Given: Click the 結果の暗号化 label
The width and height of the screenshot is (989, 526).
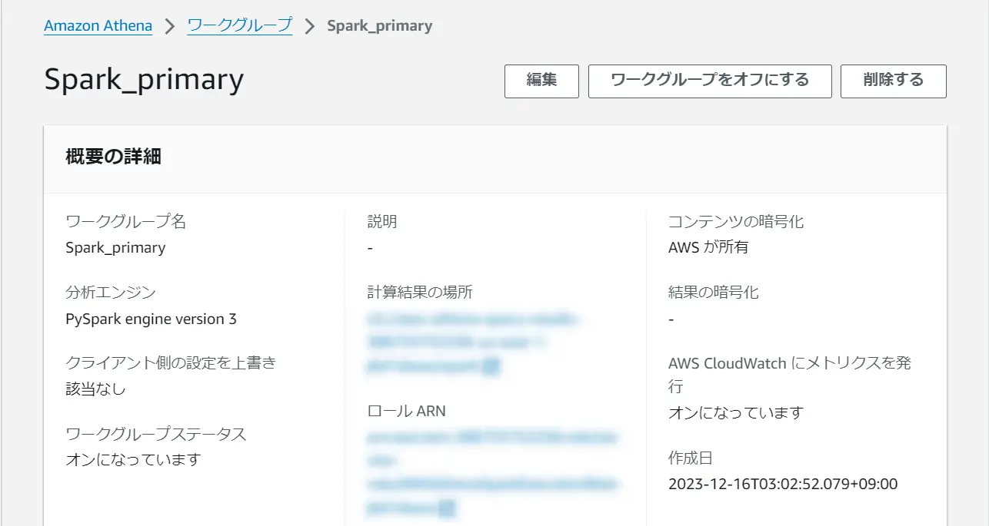Looking at the screenshot, I should coord(714,293).
